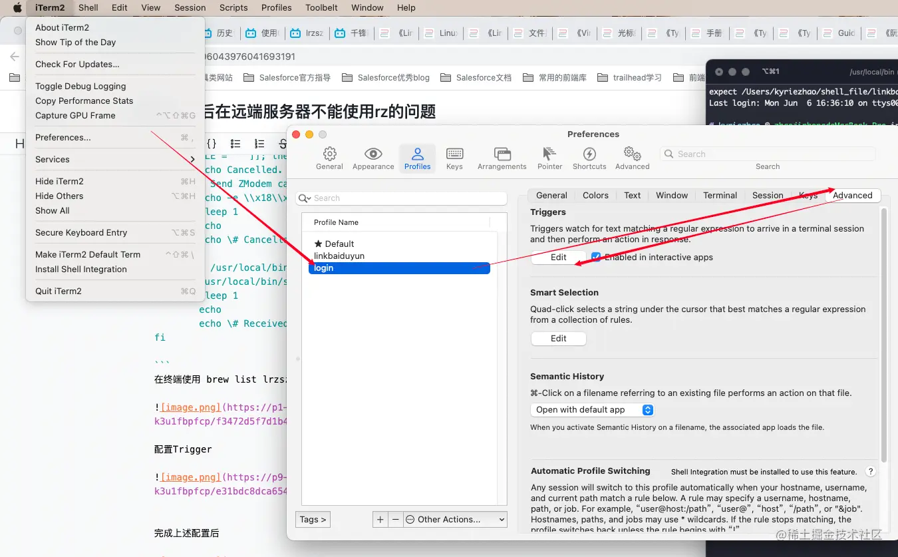Open Salesforce优秀blog bookmark folder

(386, 78)
